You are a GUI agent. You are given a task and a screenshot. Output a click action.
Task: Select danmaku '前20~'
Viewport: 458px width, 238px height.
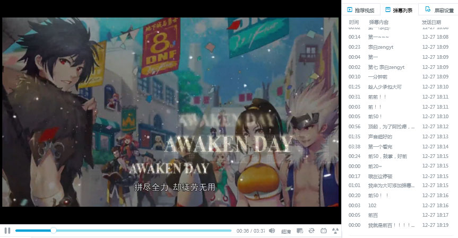(x=399, y=166)
